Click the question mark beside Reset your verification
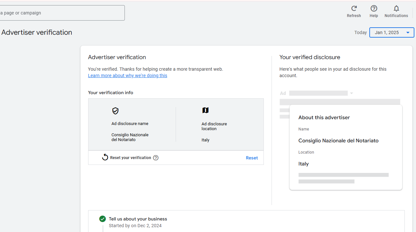The image size is (416, 232). 156,158
